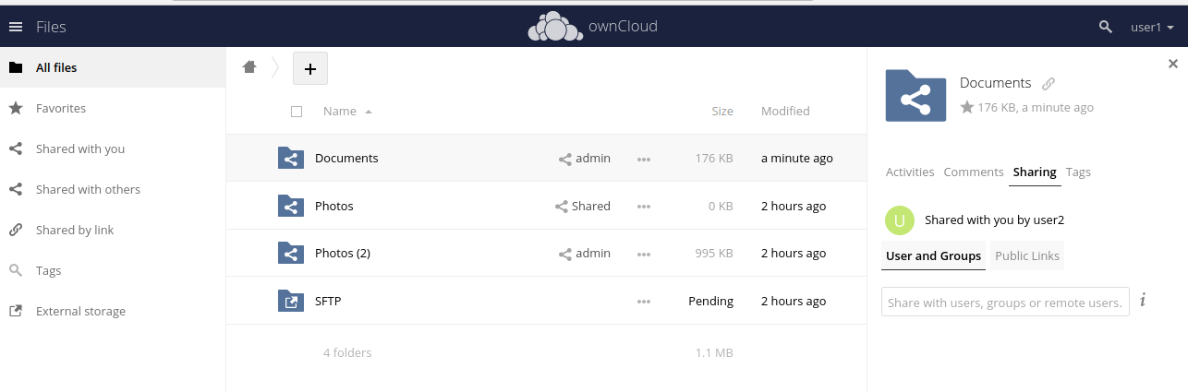
Task: Copy Documents private link icon
Action: point(1049,83)
